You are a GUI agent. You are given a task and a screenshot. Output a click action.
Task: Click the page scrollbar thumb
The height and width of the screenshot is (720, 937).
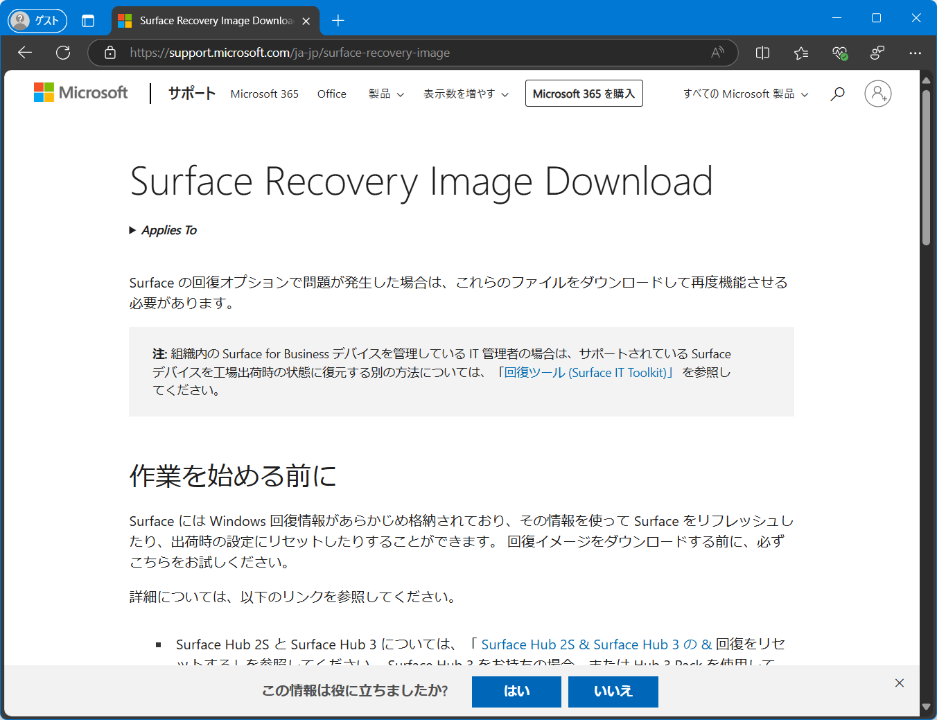coord(926,166)
